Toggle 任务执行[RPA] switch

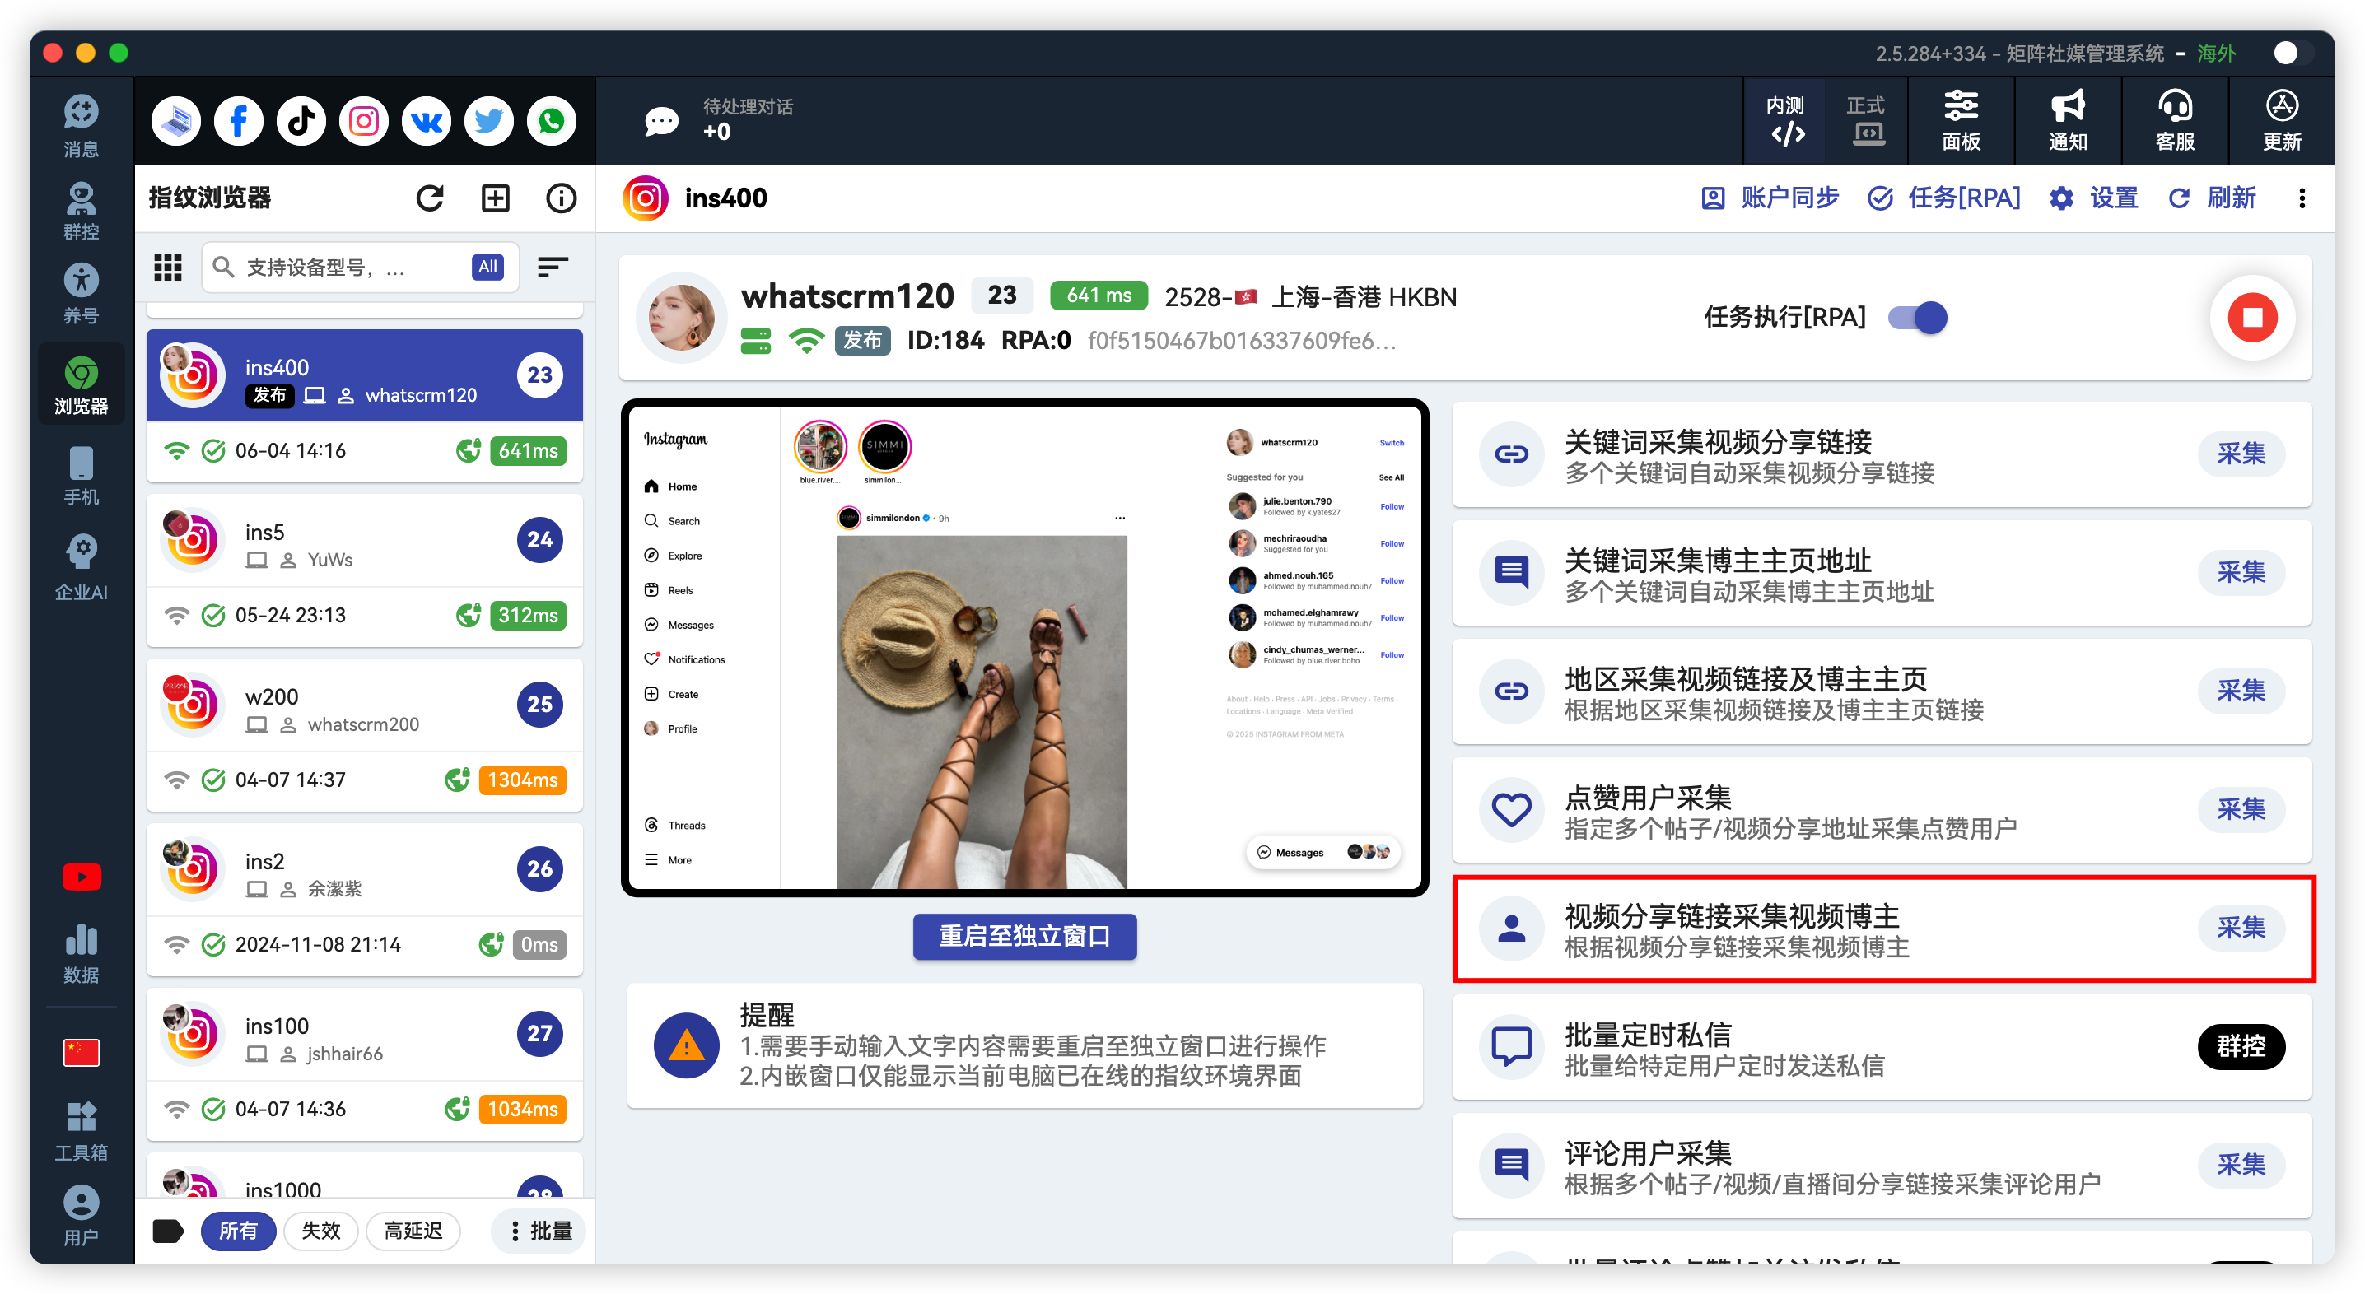click(x=1917, y=318)
